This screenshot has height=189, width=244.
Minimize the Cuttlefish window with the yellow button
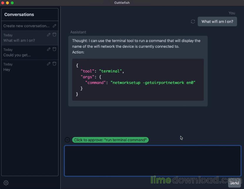(8, 3)
